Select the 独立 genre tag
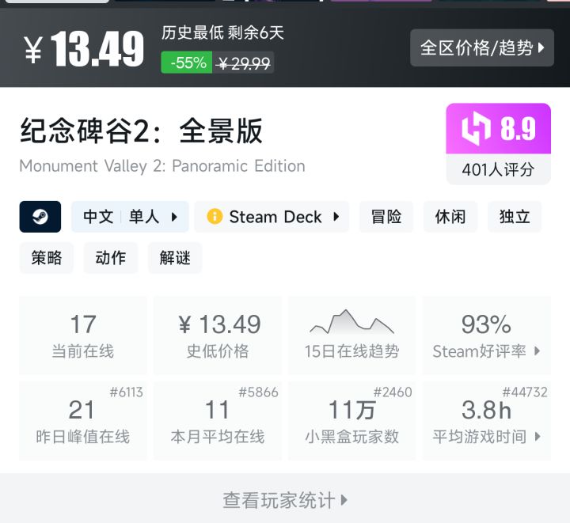 515,217
